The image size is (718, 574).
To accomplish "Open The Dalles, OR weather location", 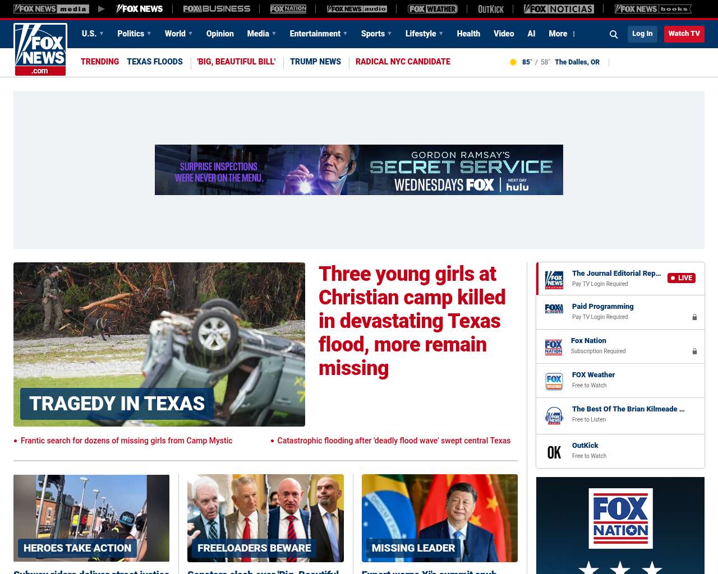I will coord(577,62).
